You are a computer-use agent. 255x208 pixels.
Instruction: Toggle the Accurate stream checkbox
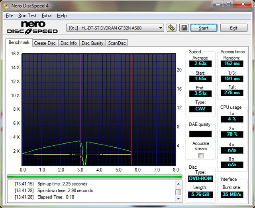201,156
